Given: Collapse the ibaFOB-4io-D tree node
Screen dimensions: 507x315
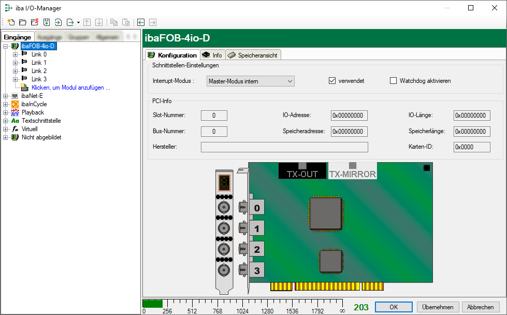Looking at the screenshot, I should tap(6, 46).
